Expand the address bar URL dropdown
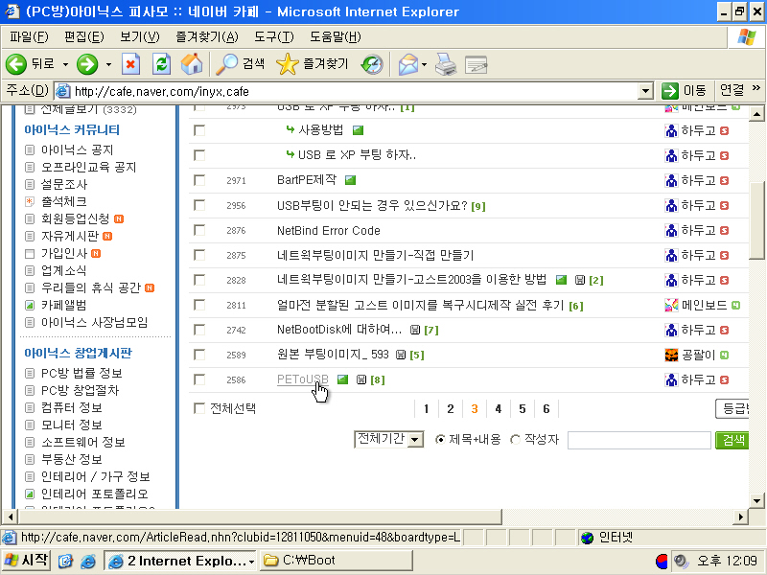Image resolution: width=767 pixels, height=575 pixels. [x=645, y=91]
